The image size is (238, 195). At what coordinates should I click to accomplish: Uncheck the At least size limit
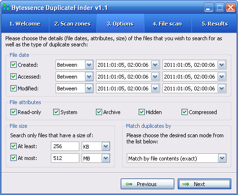[13, 146]
